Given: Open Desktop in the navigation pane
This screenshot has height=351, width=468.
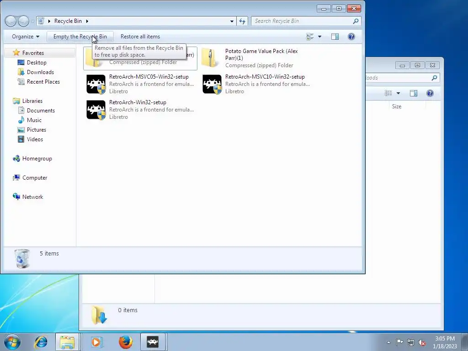Looking at the screenshot, I should (37, 62).
